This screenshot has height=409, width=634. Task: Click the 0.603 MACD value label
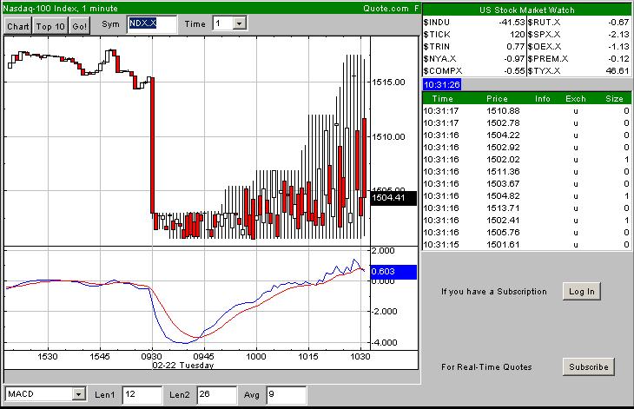(x=393, y=272)
